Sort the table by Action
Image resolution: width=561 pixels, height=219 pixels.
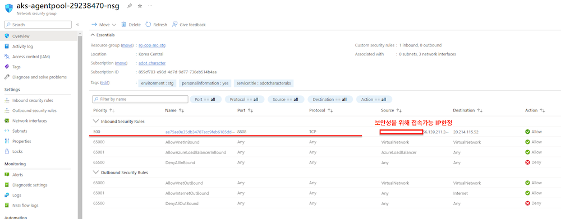click(x=535, y=110)
